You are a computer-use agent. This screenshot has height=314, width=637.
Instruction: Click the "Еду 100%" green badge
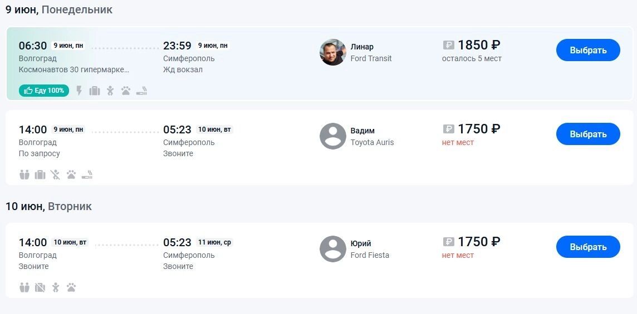pyautogui.click(x=44, y=91)
